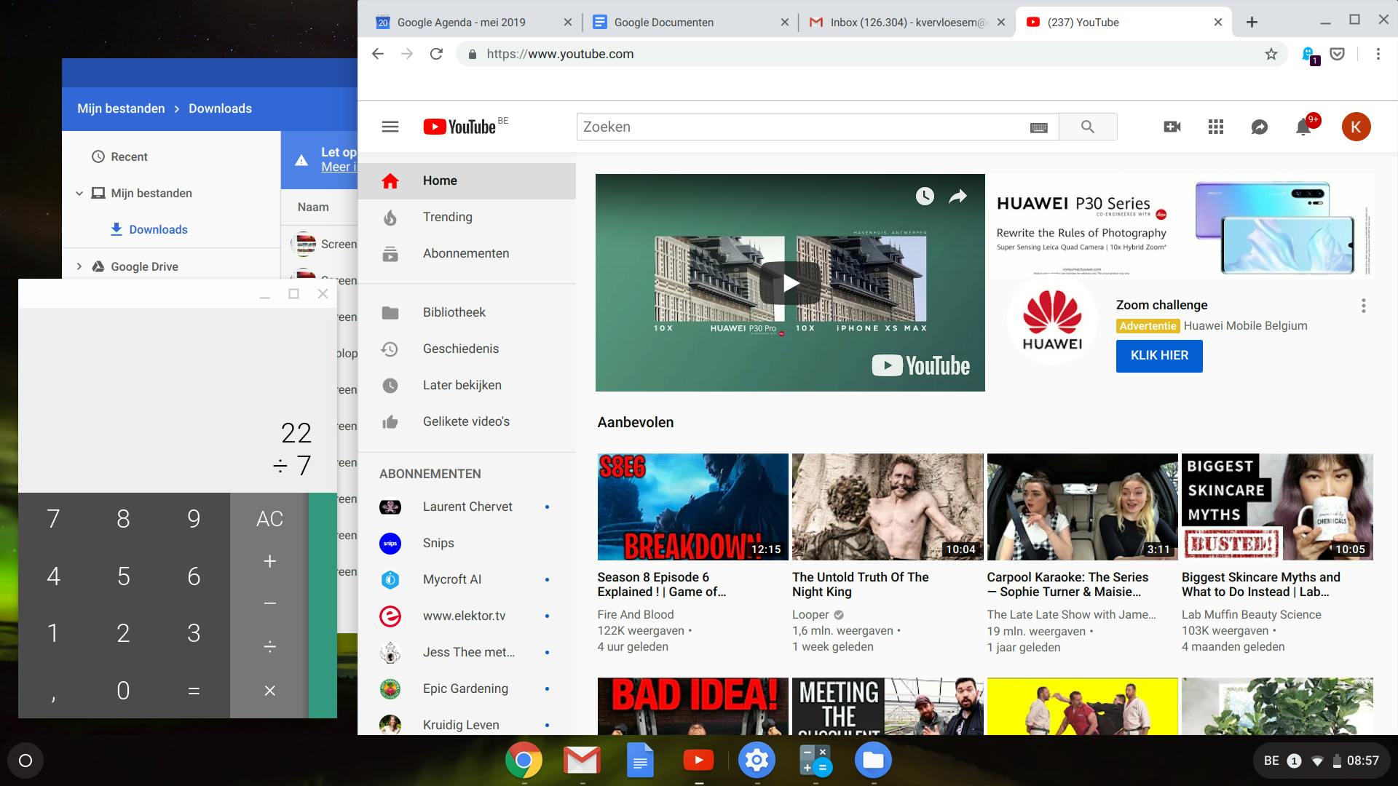Play the featured Huawei video

790,282
